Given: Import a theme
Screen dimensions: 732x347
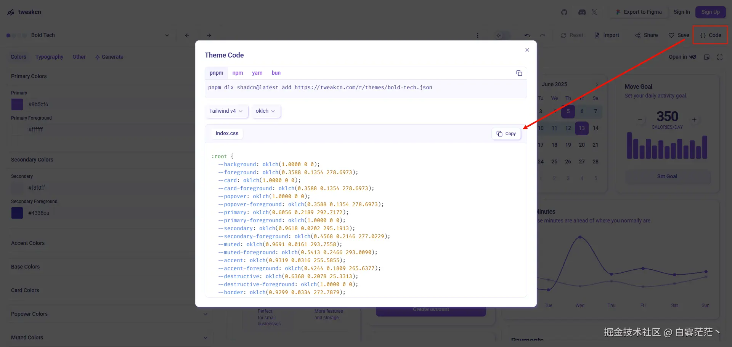Looking at the screenshot, I should (x=607, y=35).
